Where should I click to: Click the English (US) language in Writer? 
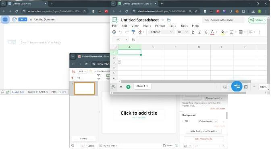(18, 92)
